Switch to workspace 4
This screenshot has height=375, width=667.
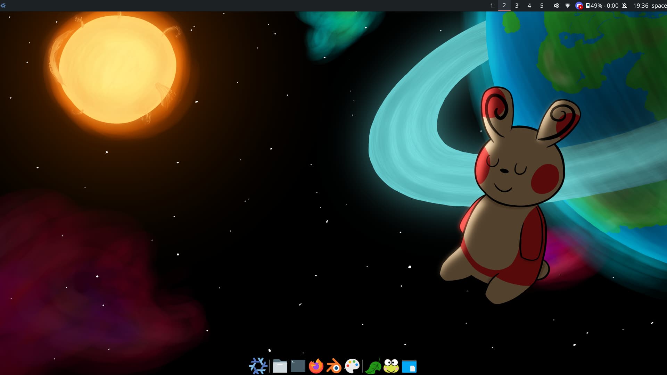coord(529,6)
